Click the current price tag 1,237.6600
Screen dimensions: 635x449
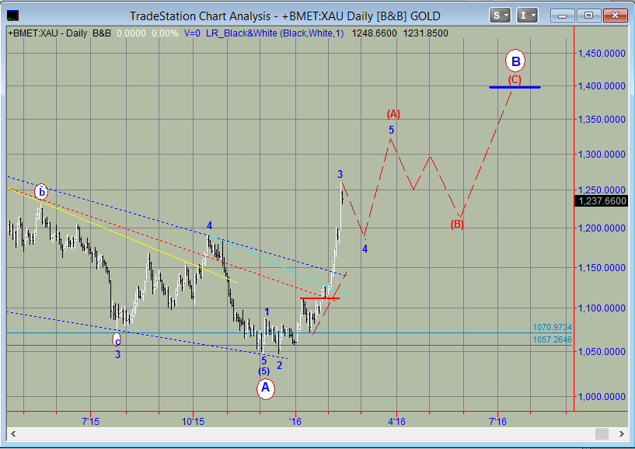[x=600, y=201]
